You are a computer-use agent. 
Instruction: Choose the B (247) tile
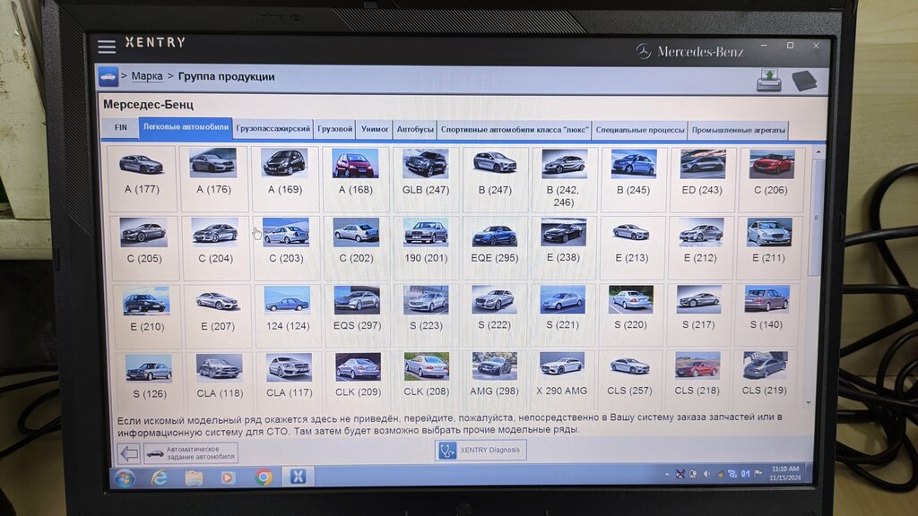pos(495,179)
